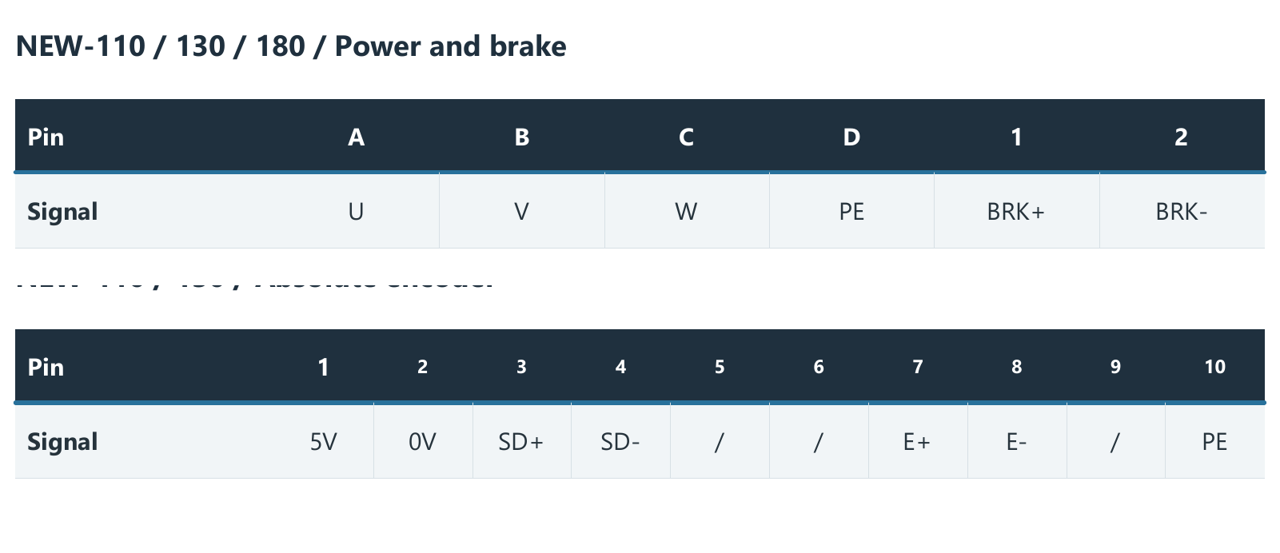Select the 0V signal cell

click(x=423, y=441)
